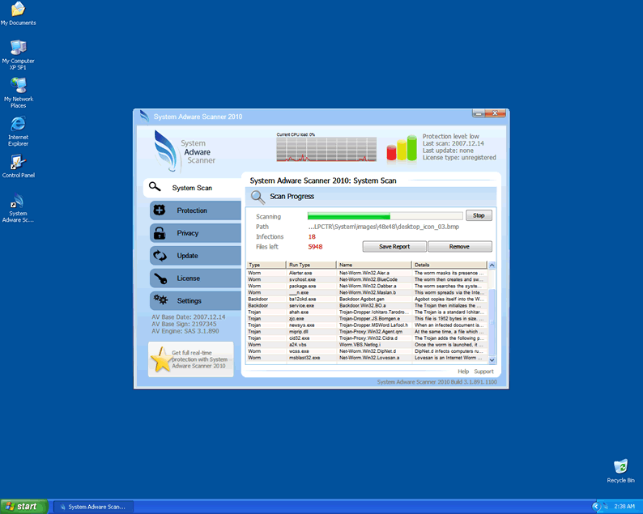
Task: Click the Protection shield icon
Action: pyautogui.click(x=159, y=210)
